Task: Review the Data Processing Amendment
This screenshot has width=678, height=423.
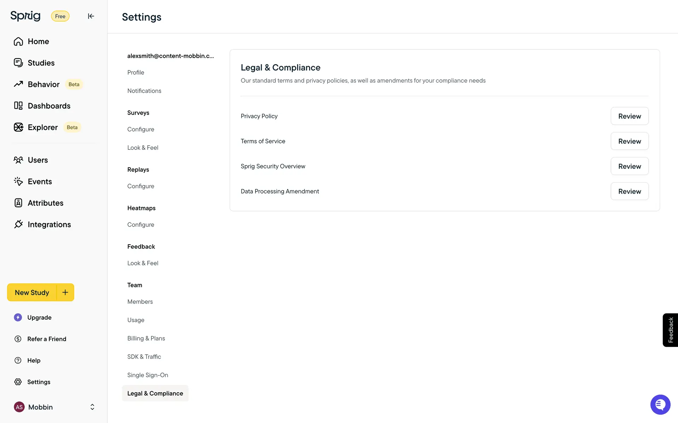Action: point(629,191)
